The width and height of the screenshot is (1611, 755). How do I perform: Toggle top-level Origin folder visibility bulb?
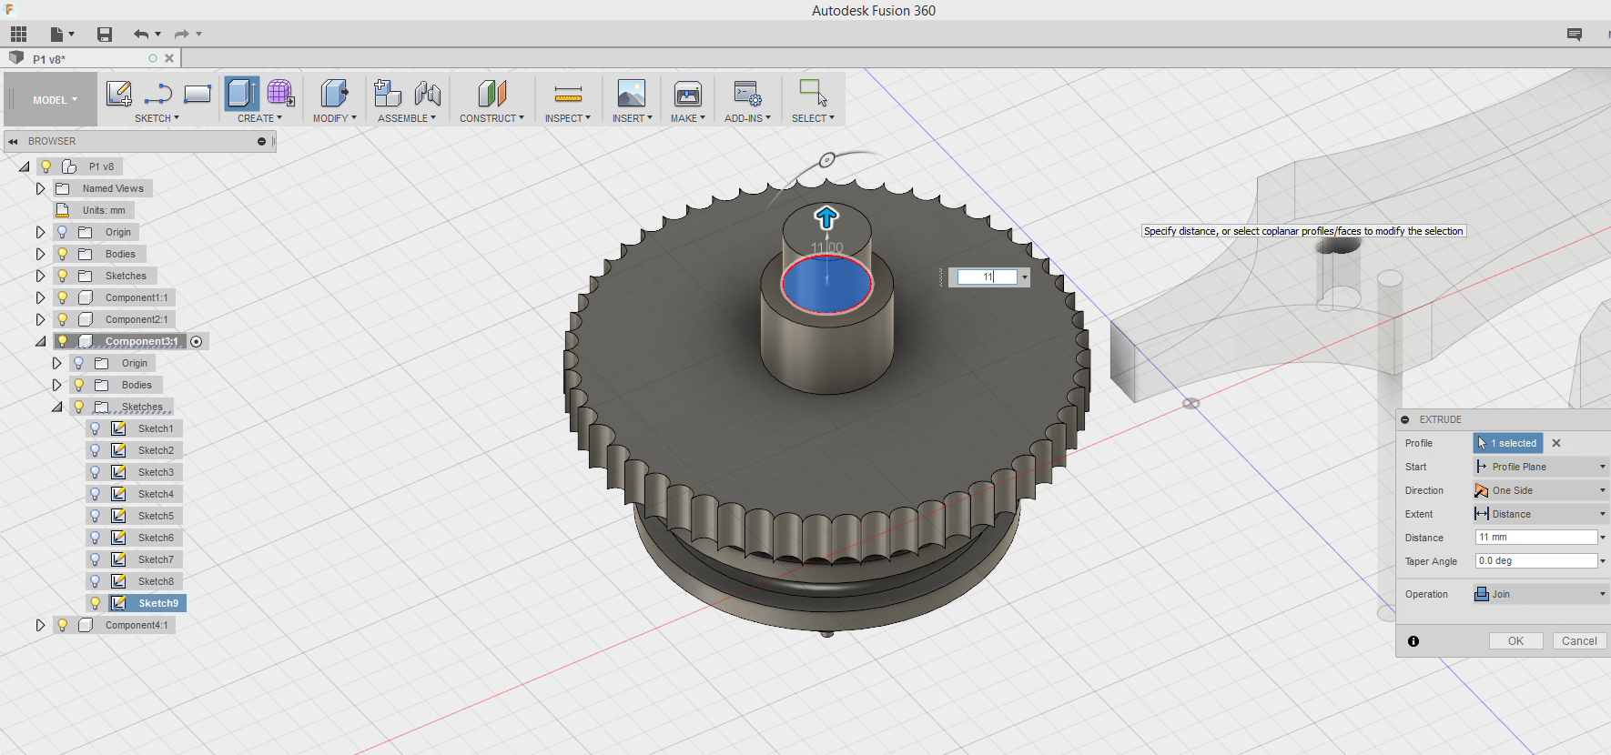click(63, 232)
